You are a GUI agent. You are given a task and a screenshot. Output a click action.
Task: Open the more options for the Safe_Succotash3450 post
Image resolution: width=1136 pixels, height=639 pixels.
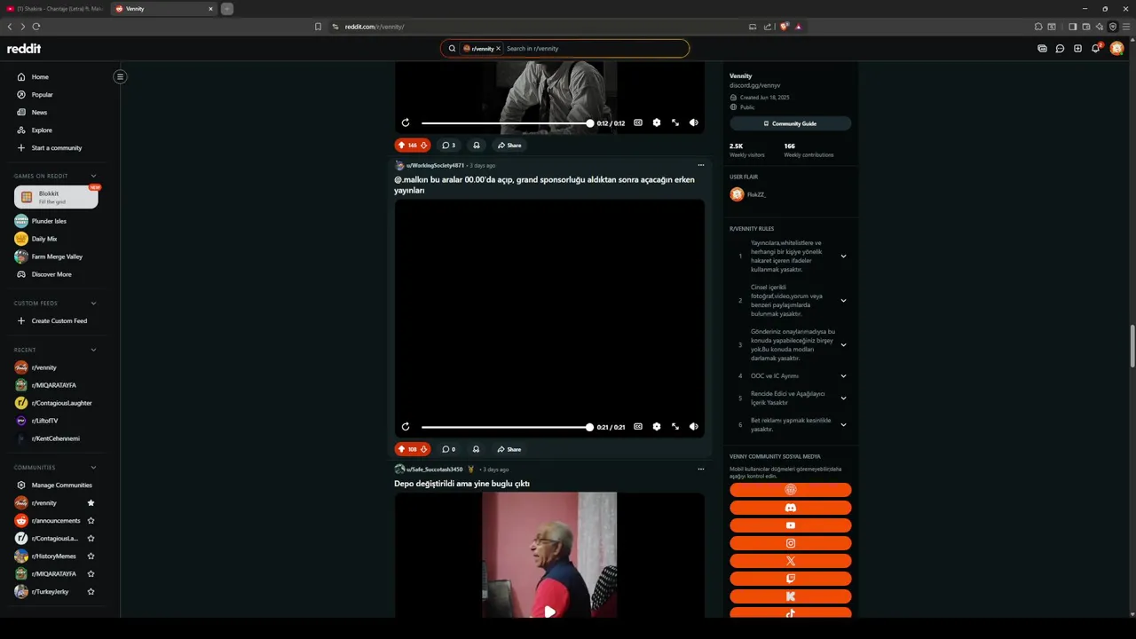pyautogui.click(x=700, y=469)
